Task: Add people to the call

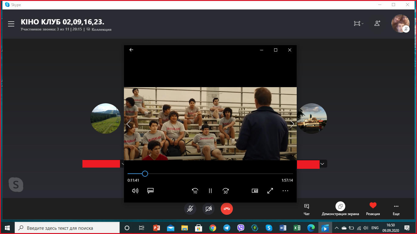Action: [377, 23]
